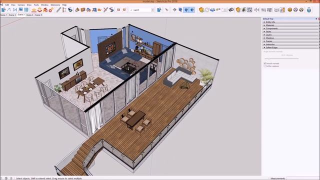Open the Window menu
320x180 pixels.
point(44,4)
